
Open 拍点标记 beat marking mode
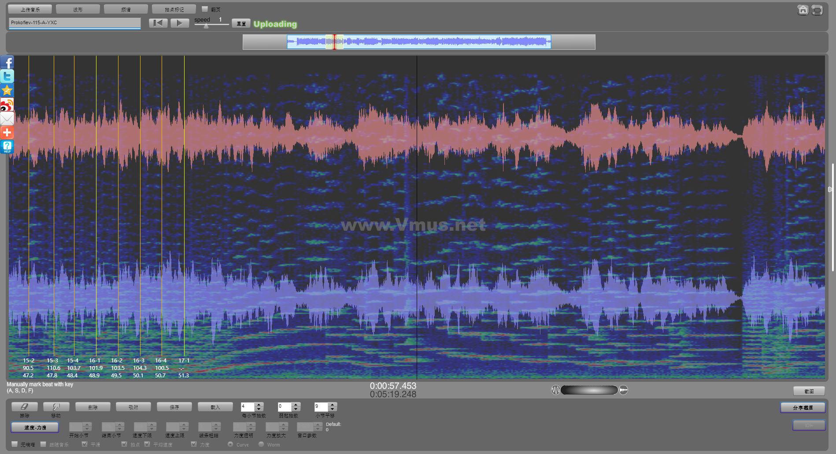(174, 9)
